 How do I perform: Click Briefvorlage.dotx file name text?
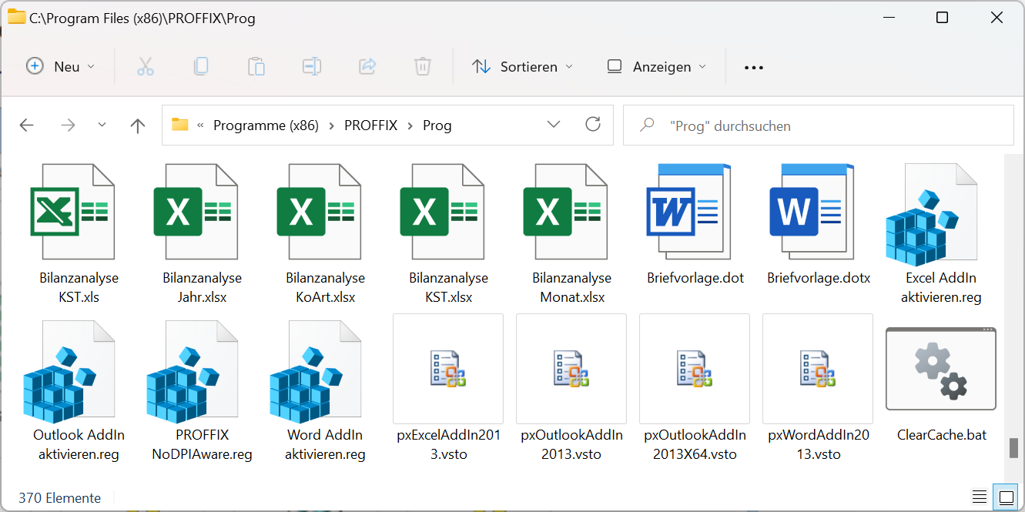pos(819,278)
